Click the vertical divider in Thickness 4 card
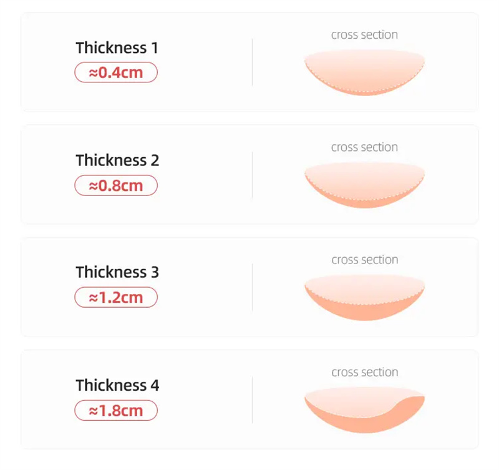 point(253,400)
